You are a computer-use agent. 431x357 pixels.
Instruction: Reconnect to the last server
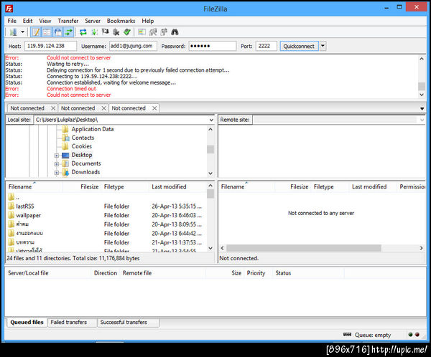coord(127,32)
